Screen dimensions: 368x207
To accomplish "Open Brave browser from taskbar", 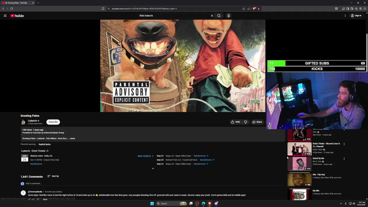I will point(210,204).
